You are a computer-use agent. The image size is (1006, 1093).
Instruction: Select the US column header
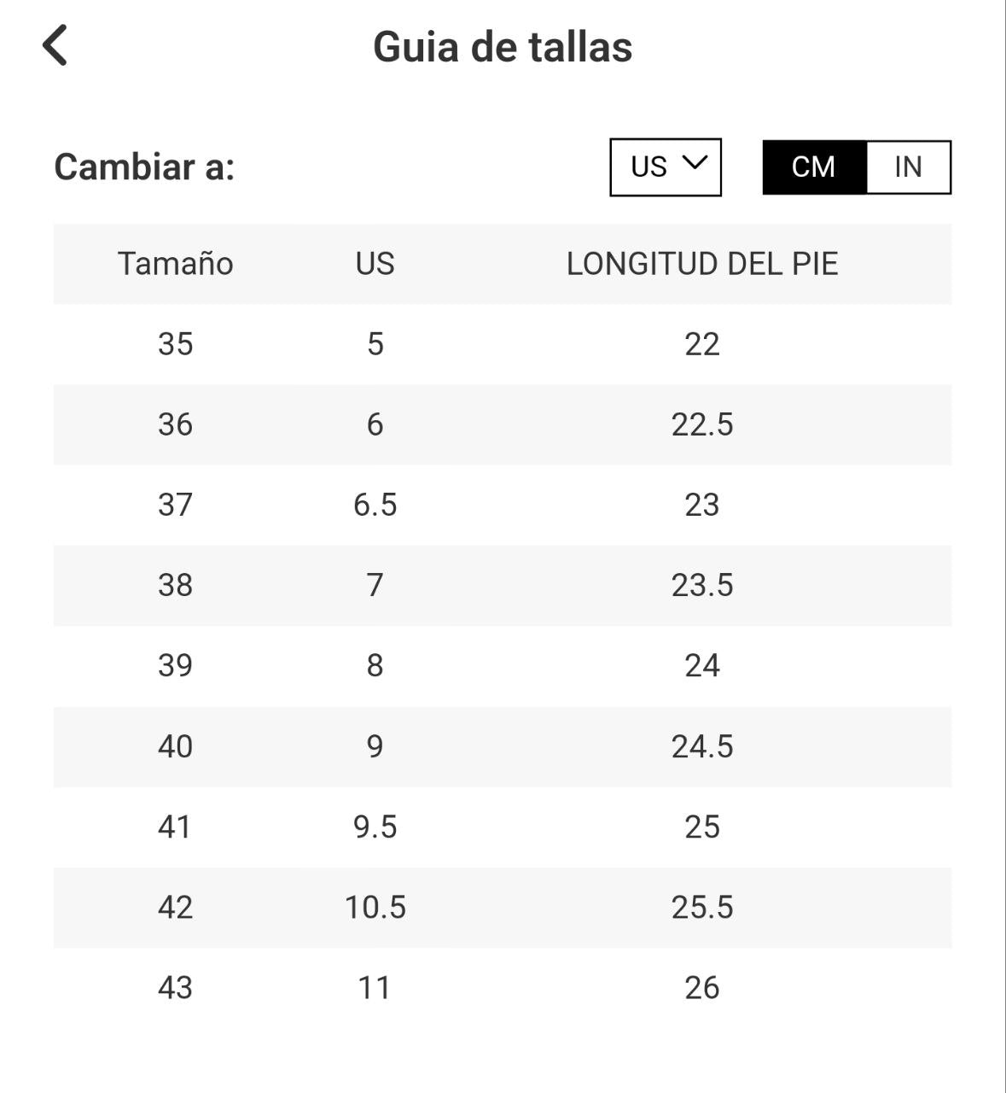point(375,264)
